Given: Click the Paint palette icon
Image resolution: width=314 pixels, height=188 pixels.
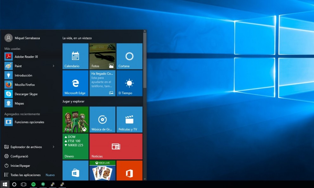Looking at the screenshot, I should (9, 66).
